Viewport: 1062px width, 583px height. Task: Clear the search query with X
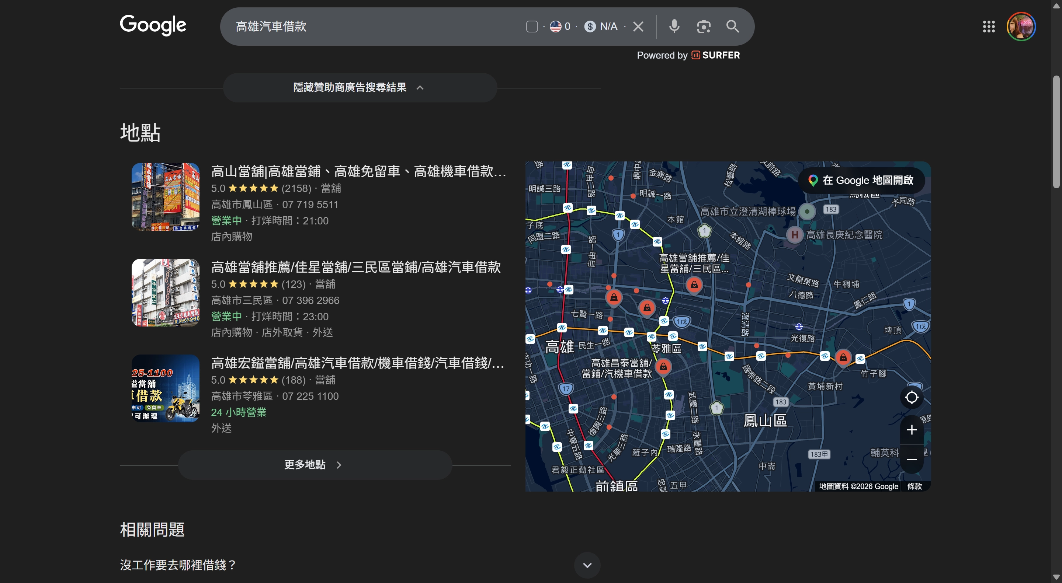click(x=638, y=27)
